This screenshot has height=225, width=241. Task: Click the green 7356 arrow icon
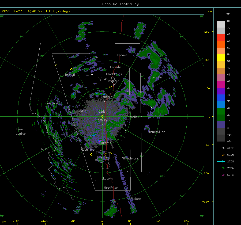221,168
